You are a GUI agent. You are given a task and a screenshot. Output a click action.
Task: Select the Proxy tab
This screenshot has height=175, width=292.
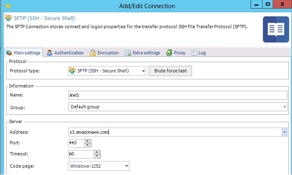pos(176,53)
